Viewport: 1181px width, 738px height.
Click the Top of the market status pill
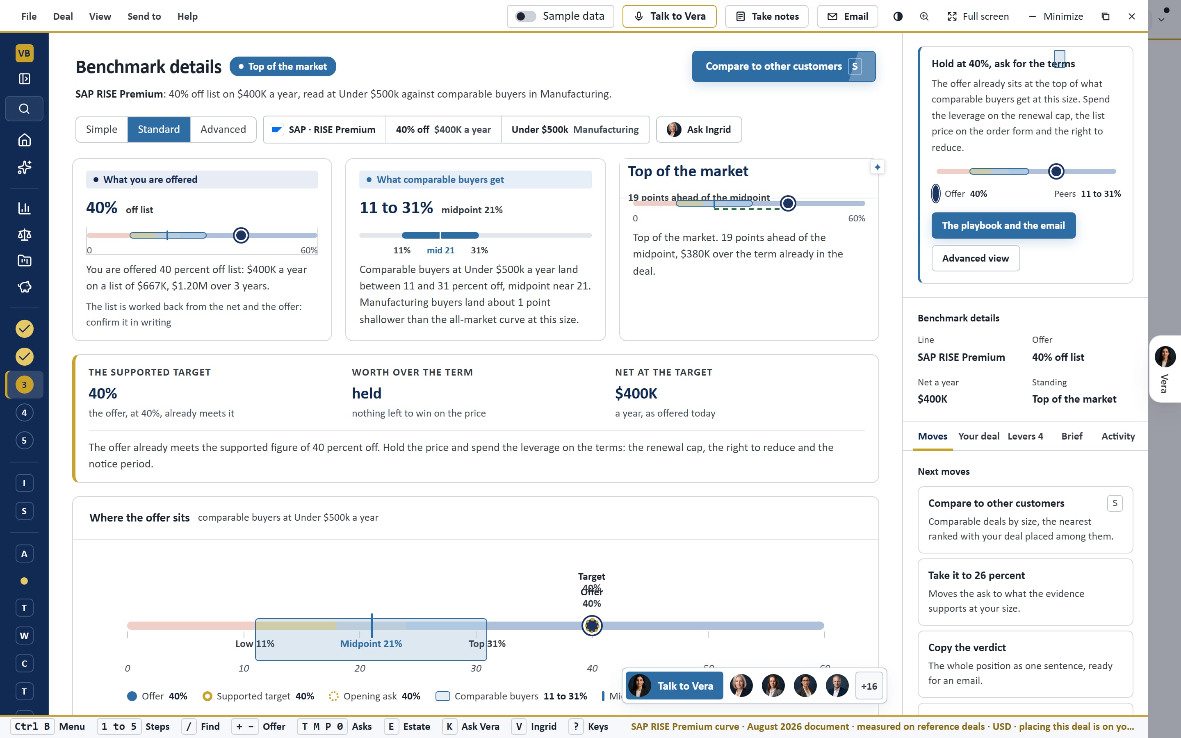tap(283, 66)
